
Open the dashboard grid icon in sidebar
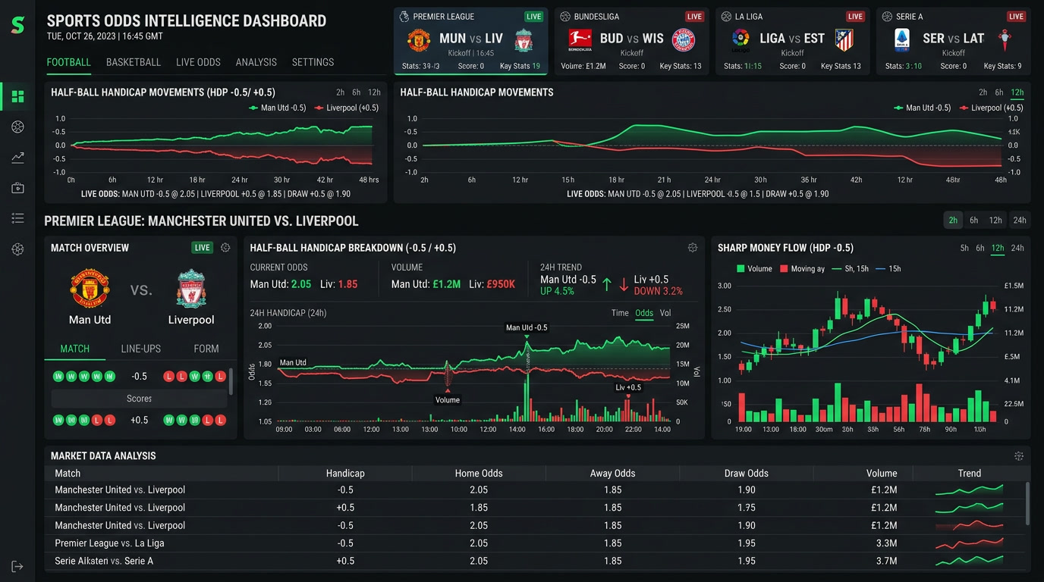(17, 96)
